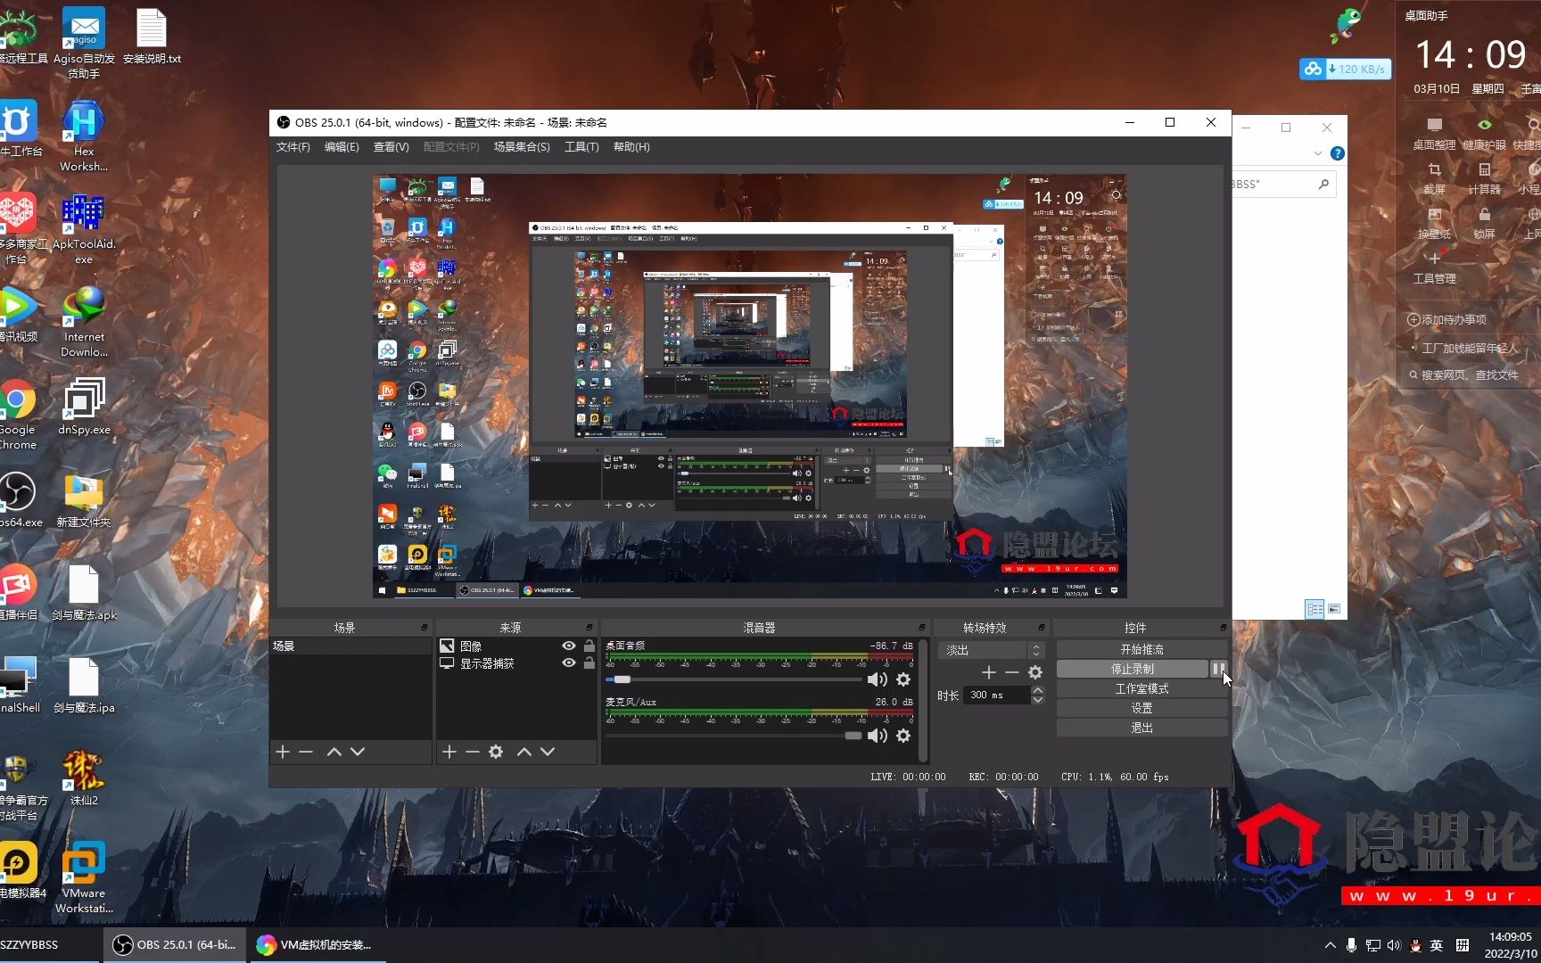Open 文件(F) menu
Image resolution: width=1541 pixels, height=963 pixels.
pos(293,147)
